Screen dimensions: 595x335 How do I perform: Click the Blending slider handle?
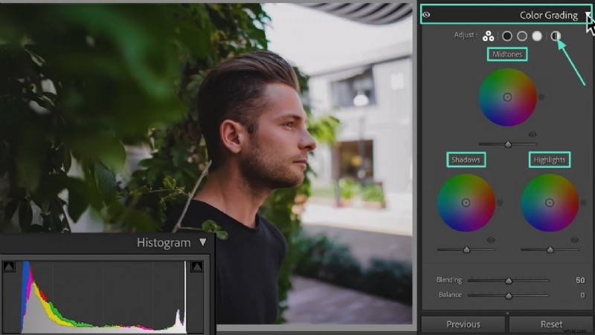(x=509, y=281)
